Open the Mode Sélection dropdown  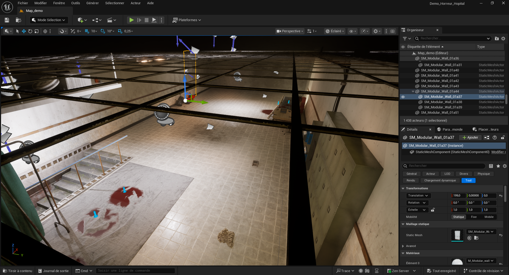point(49,20)
